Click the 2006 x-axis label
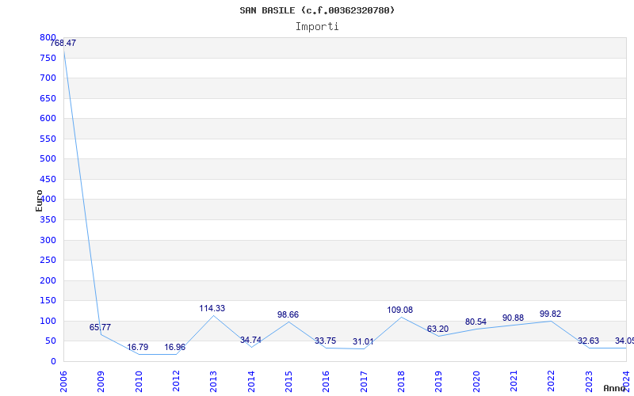Viewport: 634px width, 396px height. [63, 381]
